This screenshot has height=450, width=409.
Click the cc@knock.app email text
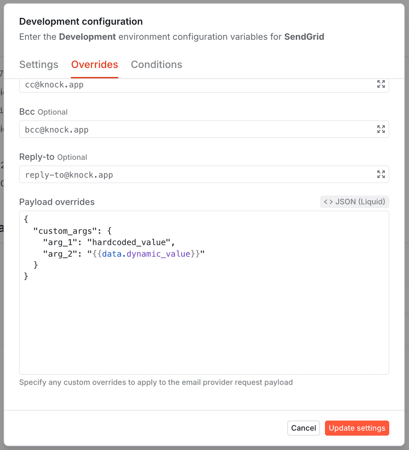tap(54, 84)
